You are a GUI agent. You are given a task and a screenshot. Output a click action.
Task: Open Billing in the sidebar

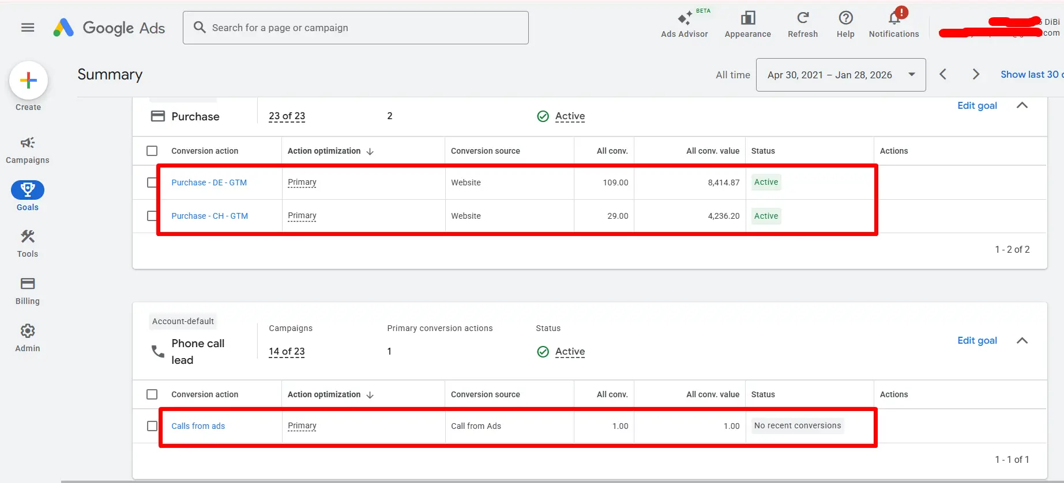(28, 291)
